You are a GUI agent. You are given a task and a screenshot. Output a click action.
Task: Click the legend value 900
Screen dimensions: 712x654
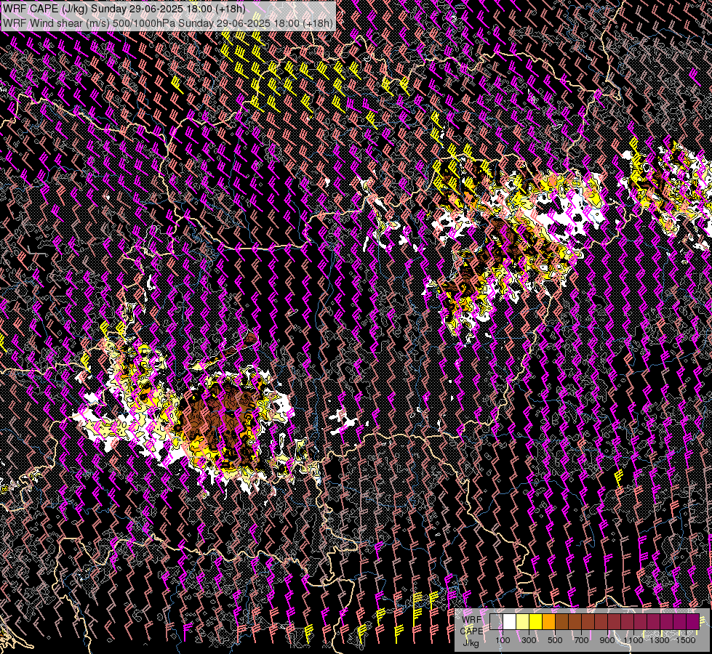click(607, 640)
